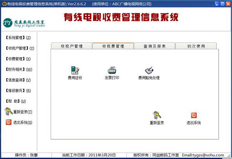232x159 pixels.
Task: Open the 费用豁免处理 fee exemption icon
Action: point(149,70)
